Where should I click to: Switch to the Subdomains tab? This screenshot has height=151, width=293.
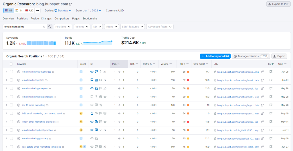(x=90, y=19)
